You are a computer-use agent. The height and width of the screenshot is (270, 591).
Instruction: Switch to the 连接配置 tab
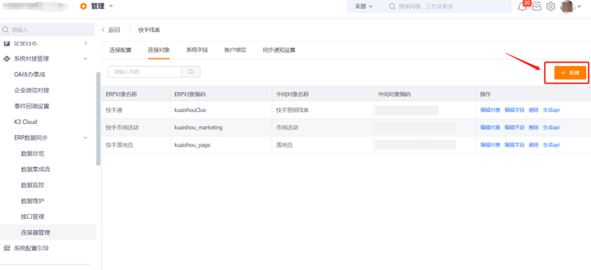121,50
